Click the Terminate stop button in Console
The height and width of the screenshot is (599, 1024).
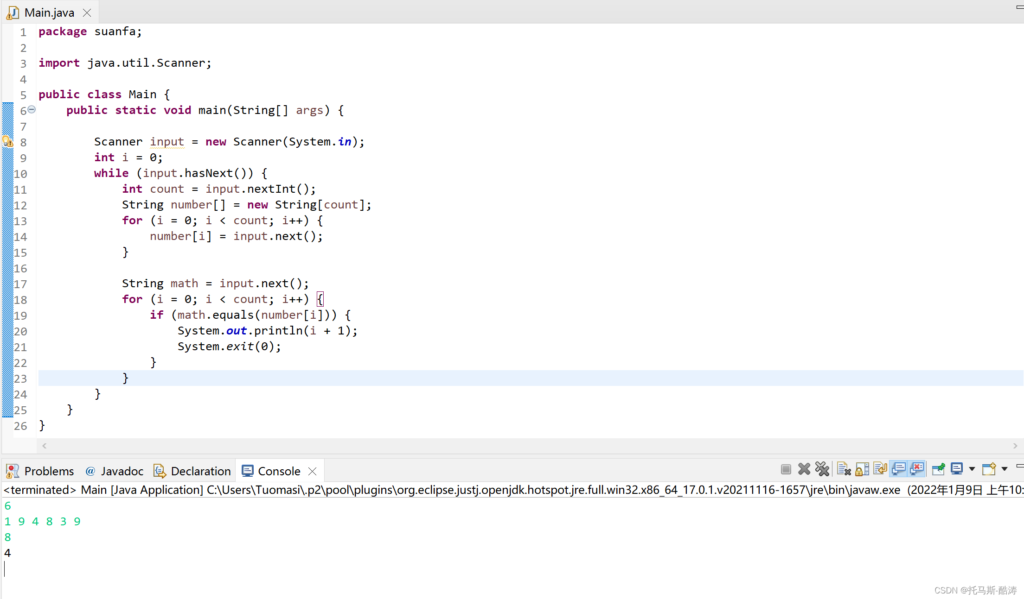tap(786, 470)
